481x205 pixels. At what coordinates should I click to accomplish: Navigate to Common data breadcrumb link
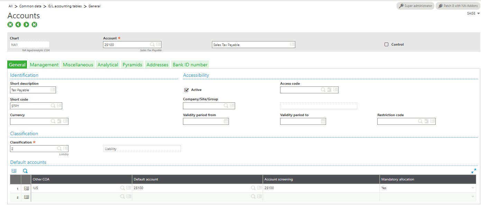[x=30, y=6]
